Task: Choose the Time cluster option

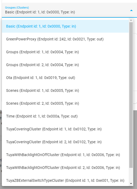Action: point(65,116)
